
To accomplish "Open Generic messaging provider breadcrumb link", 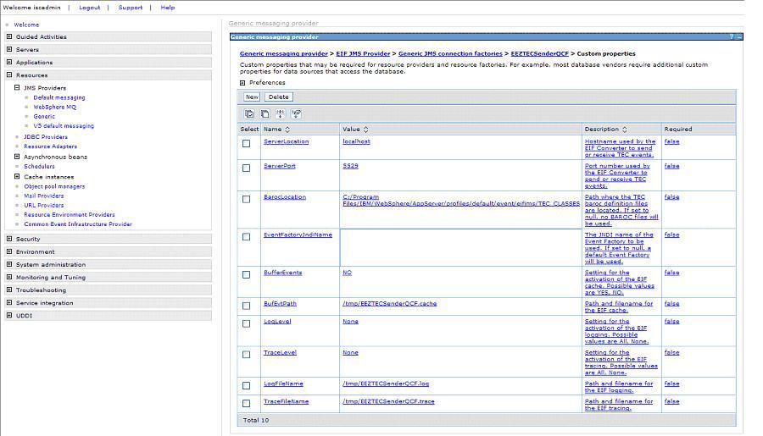I will (x=284, y=54).
